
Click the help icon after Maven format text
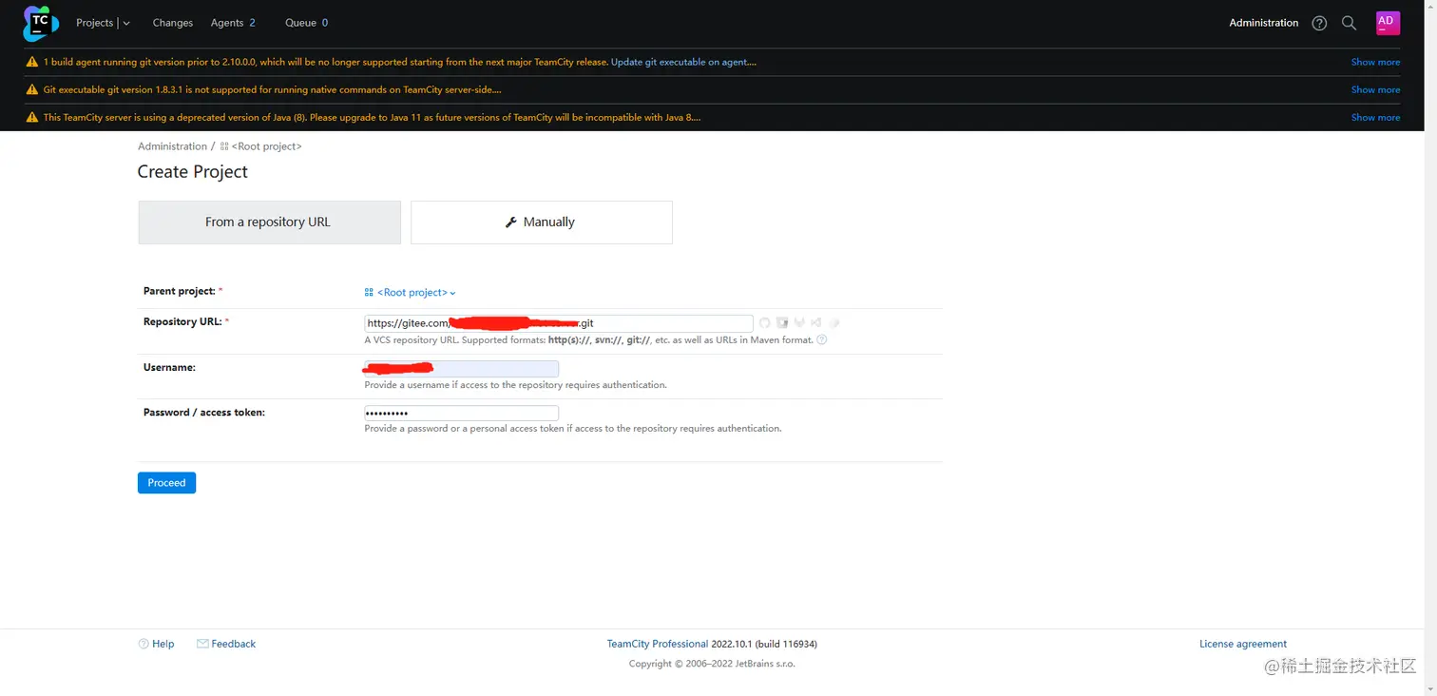click(822, 339)
